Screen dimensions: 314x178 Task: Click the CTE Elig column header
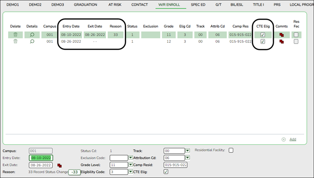[x=263, y=26]
